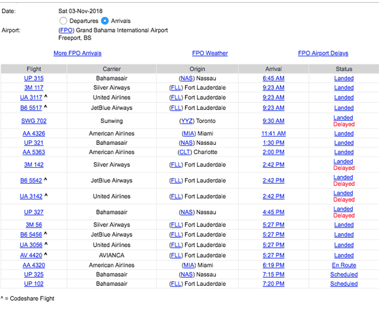Click the AVIANCA carrier cell
The height and width of the screenshot is (318, 379).
point(112,256)
